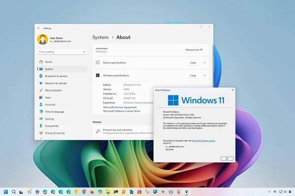Image resolution: width=295 pixels, height=196 pixels.
Task: Open Network & internet settings
Action: click(x=56, y=83)
